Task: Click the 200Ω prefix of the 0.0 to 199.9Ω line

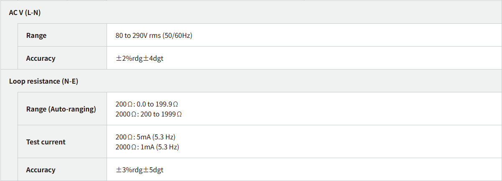Action: pyautogui.click(x=122, y=104)
